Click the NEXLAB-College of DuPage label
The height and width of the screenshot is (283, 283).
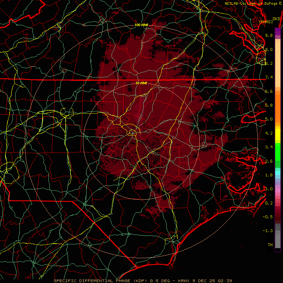251,3
